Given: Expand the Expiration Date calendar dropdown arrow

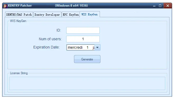Looking at the screenshot, I should click(97, 48).
